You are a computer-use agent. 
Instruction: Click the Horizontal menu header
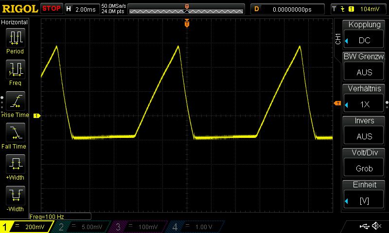(15, 22)
